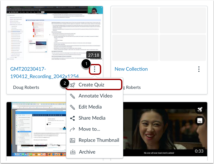Click the captions badge on the 0:33 video
Viewport: 214px width, 164px height.
click(200, 121)
